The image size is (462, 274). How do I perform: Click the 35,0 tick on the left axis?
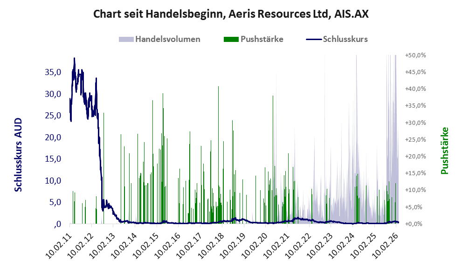(x=52, y=72)
